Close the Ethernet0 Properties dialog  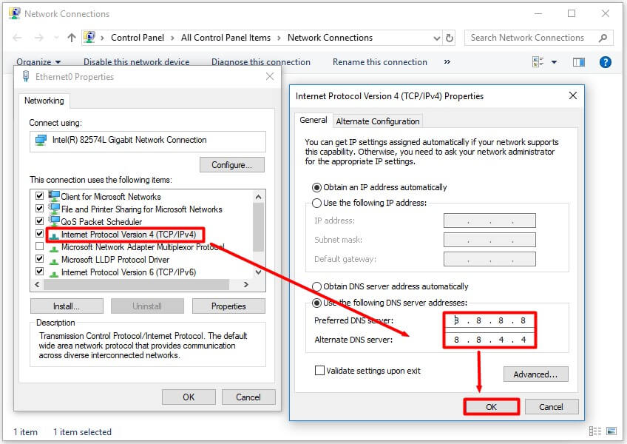[x=270, y=76]
